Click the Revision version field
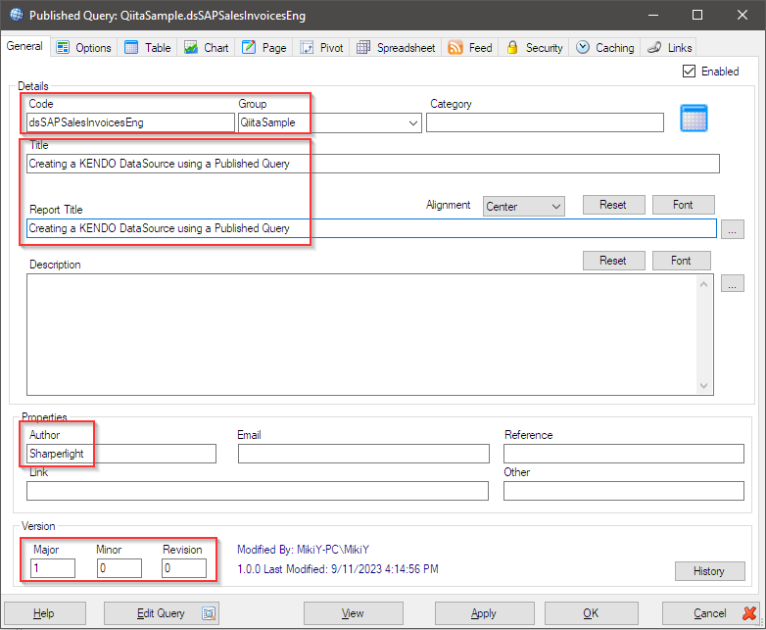 coord(184,568)
